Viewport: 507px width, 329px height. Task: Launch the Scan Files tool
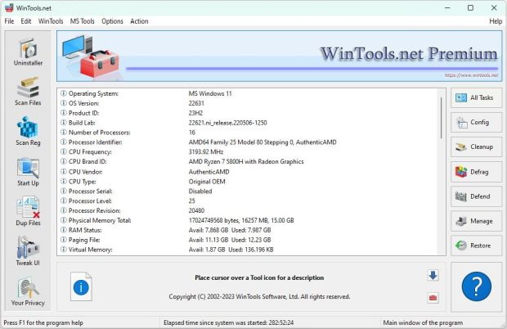[28, 91]
